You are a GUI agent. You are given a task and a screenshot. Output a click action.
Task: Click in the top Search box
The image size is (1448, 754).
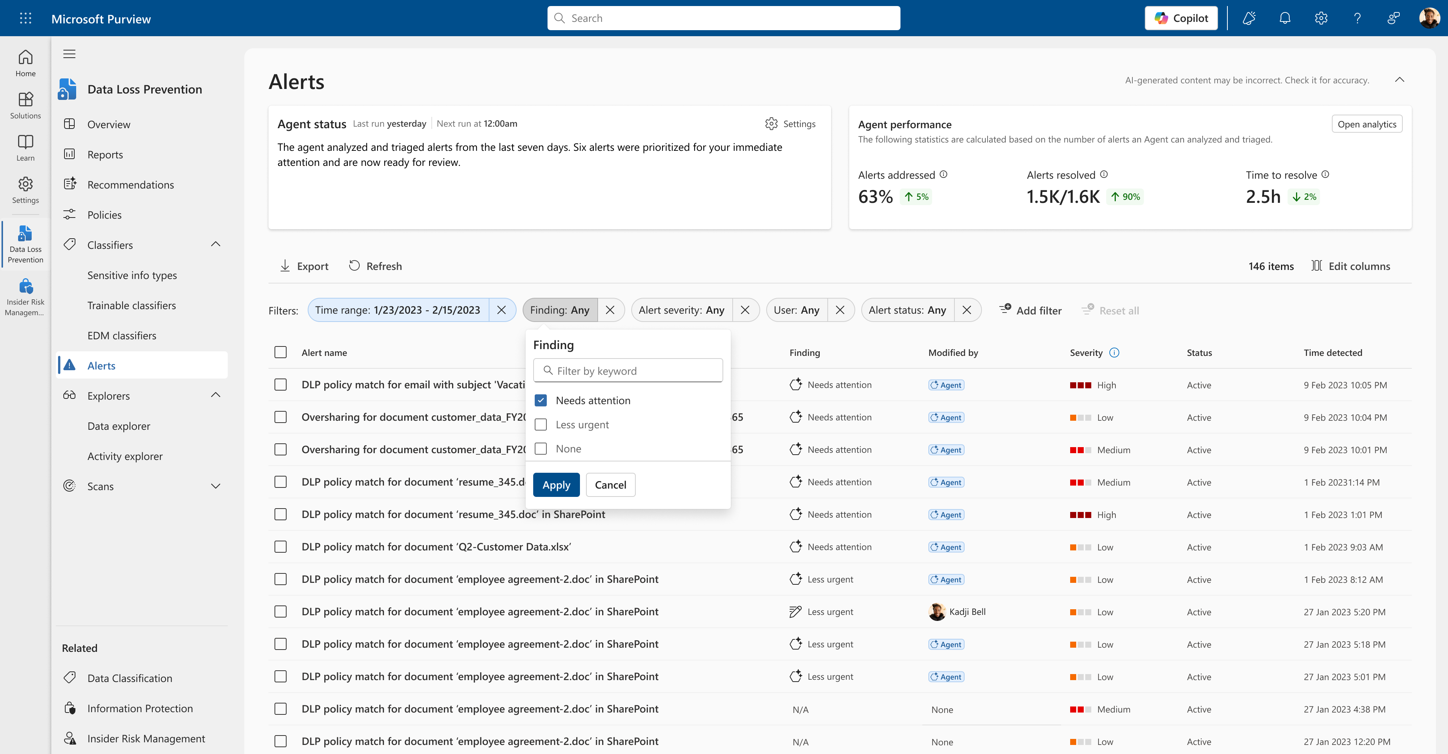point(724,18)
